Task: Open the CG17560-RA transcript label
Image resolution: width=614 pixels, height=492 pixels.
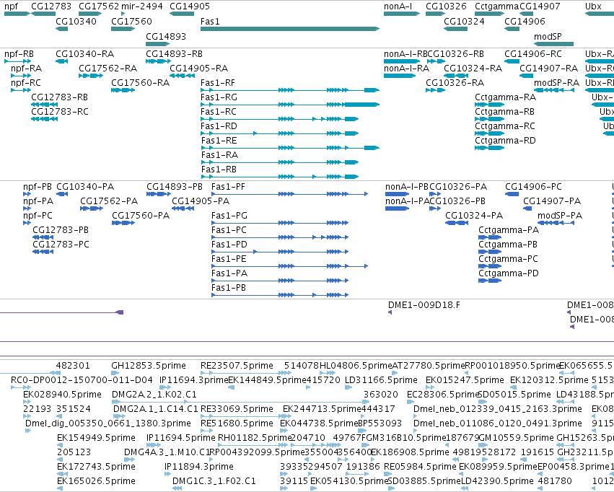Action: point(140,82)
